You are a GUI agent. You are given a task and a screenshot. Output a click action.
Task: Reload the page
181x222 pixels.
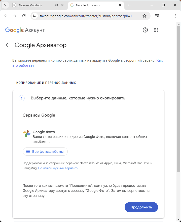pos(24,16)
